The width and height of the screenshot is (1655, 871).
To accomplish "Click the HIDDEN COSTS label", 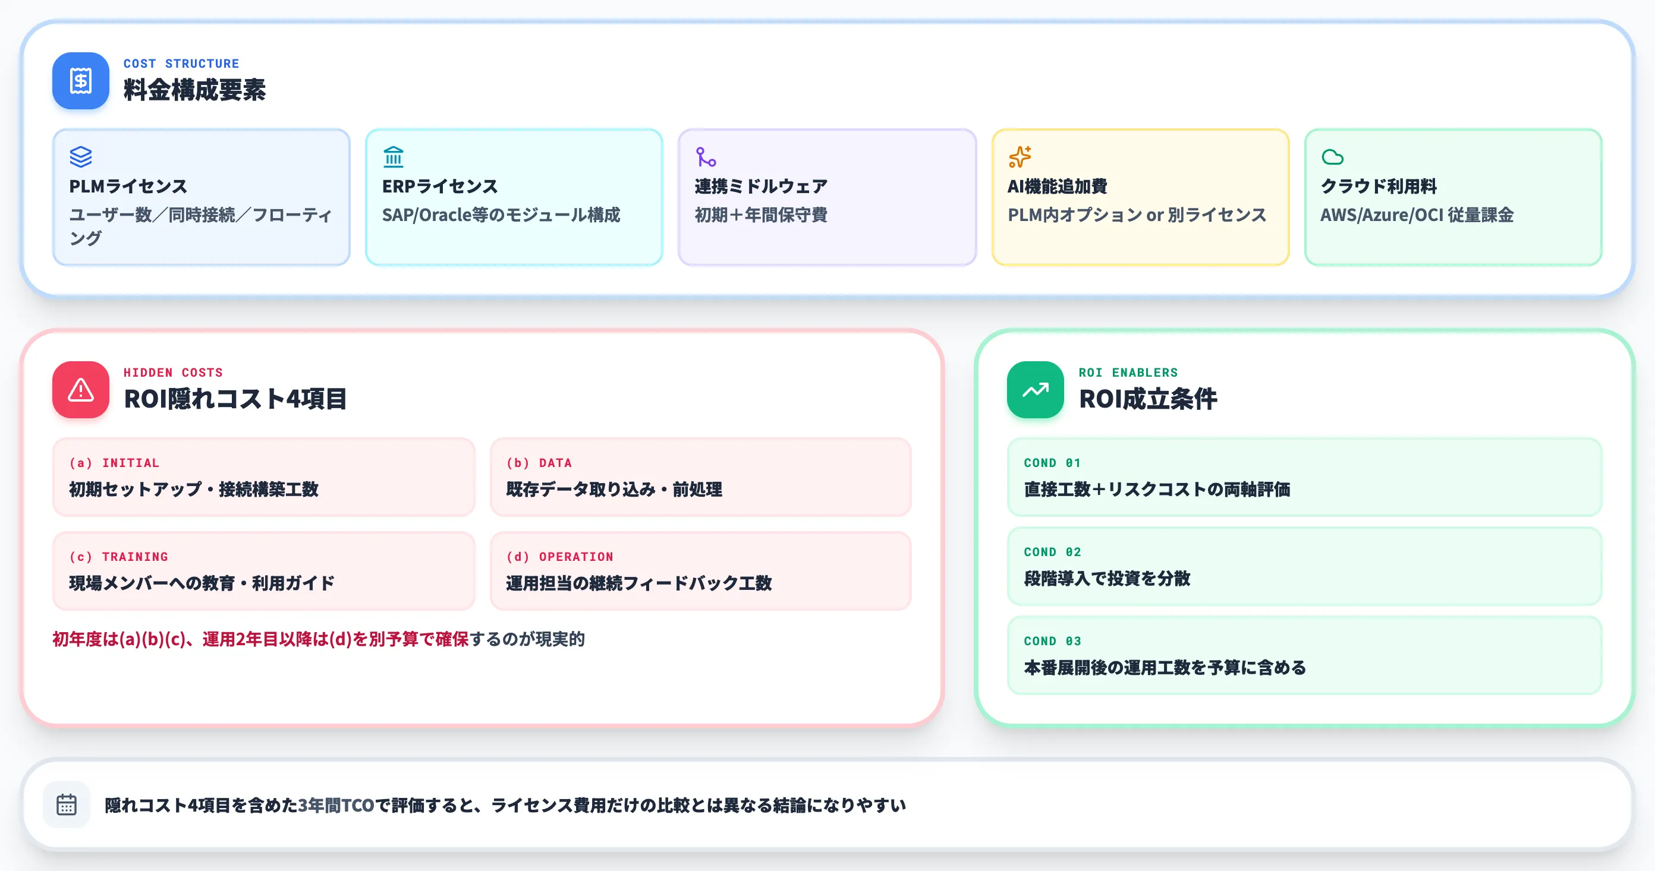I will [173, 373].
